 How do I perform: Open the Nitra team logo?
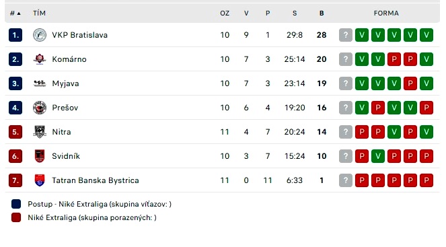40,132
